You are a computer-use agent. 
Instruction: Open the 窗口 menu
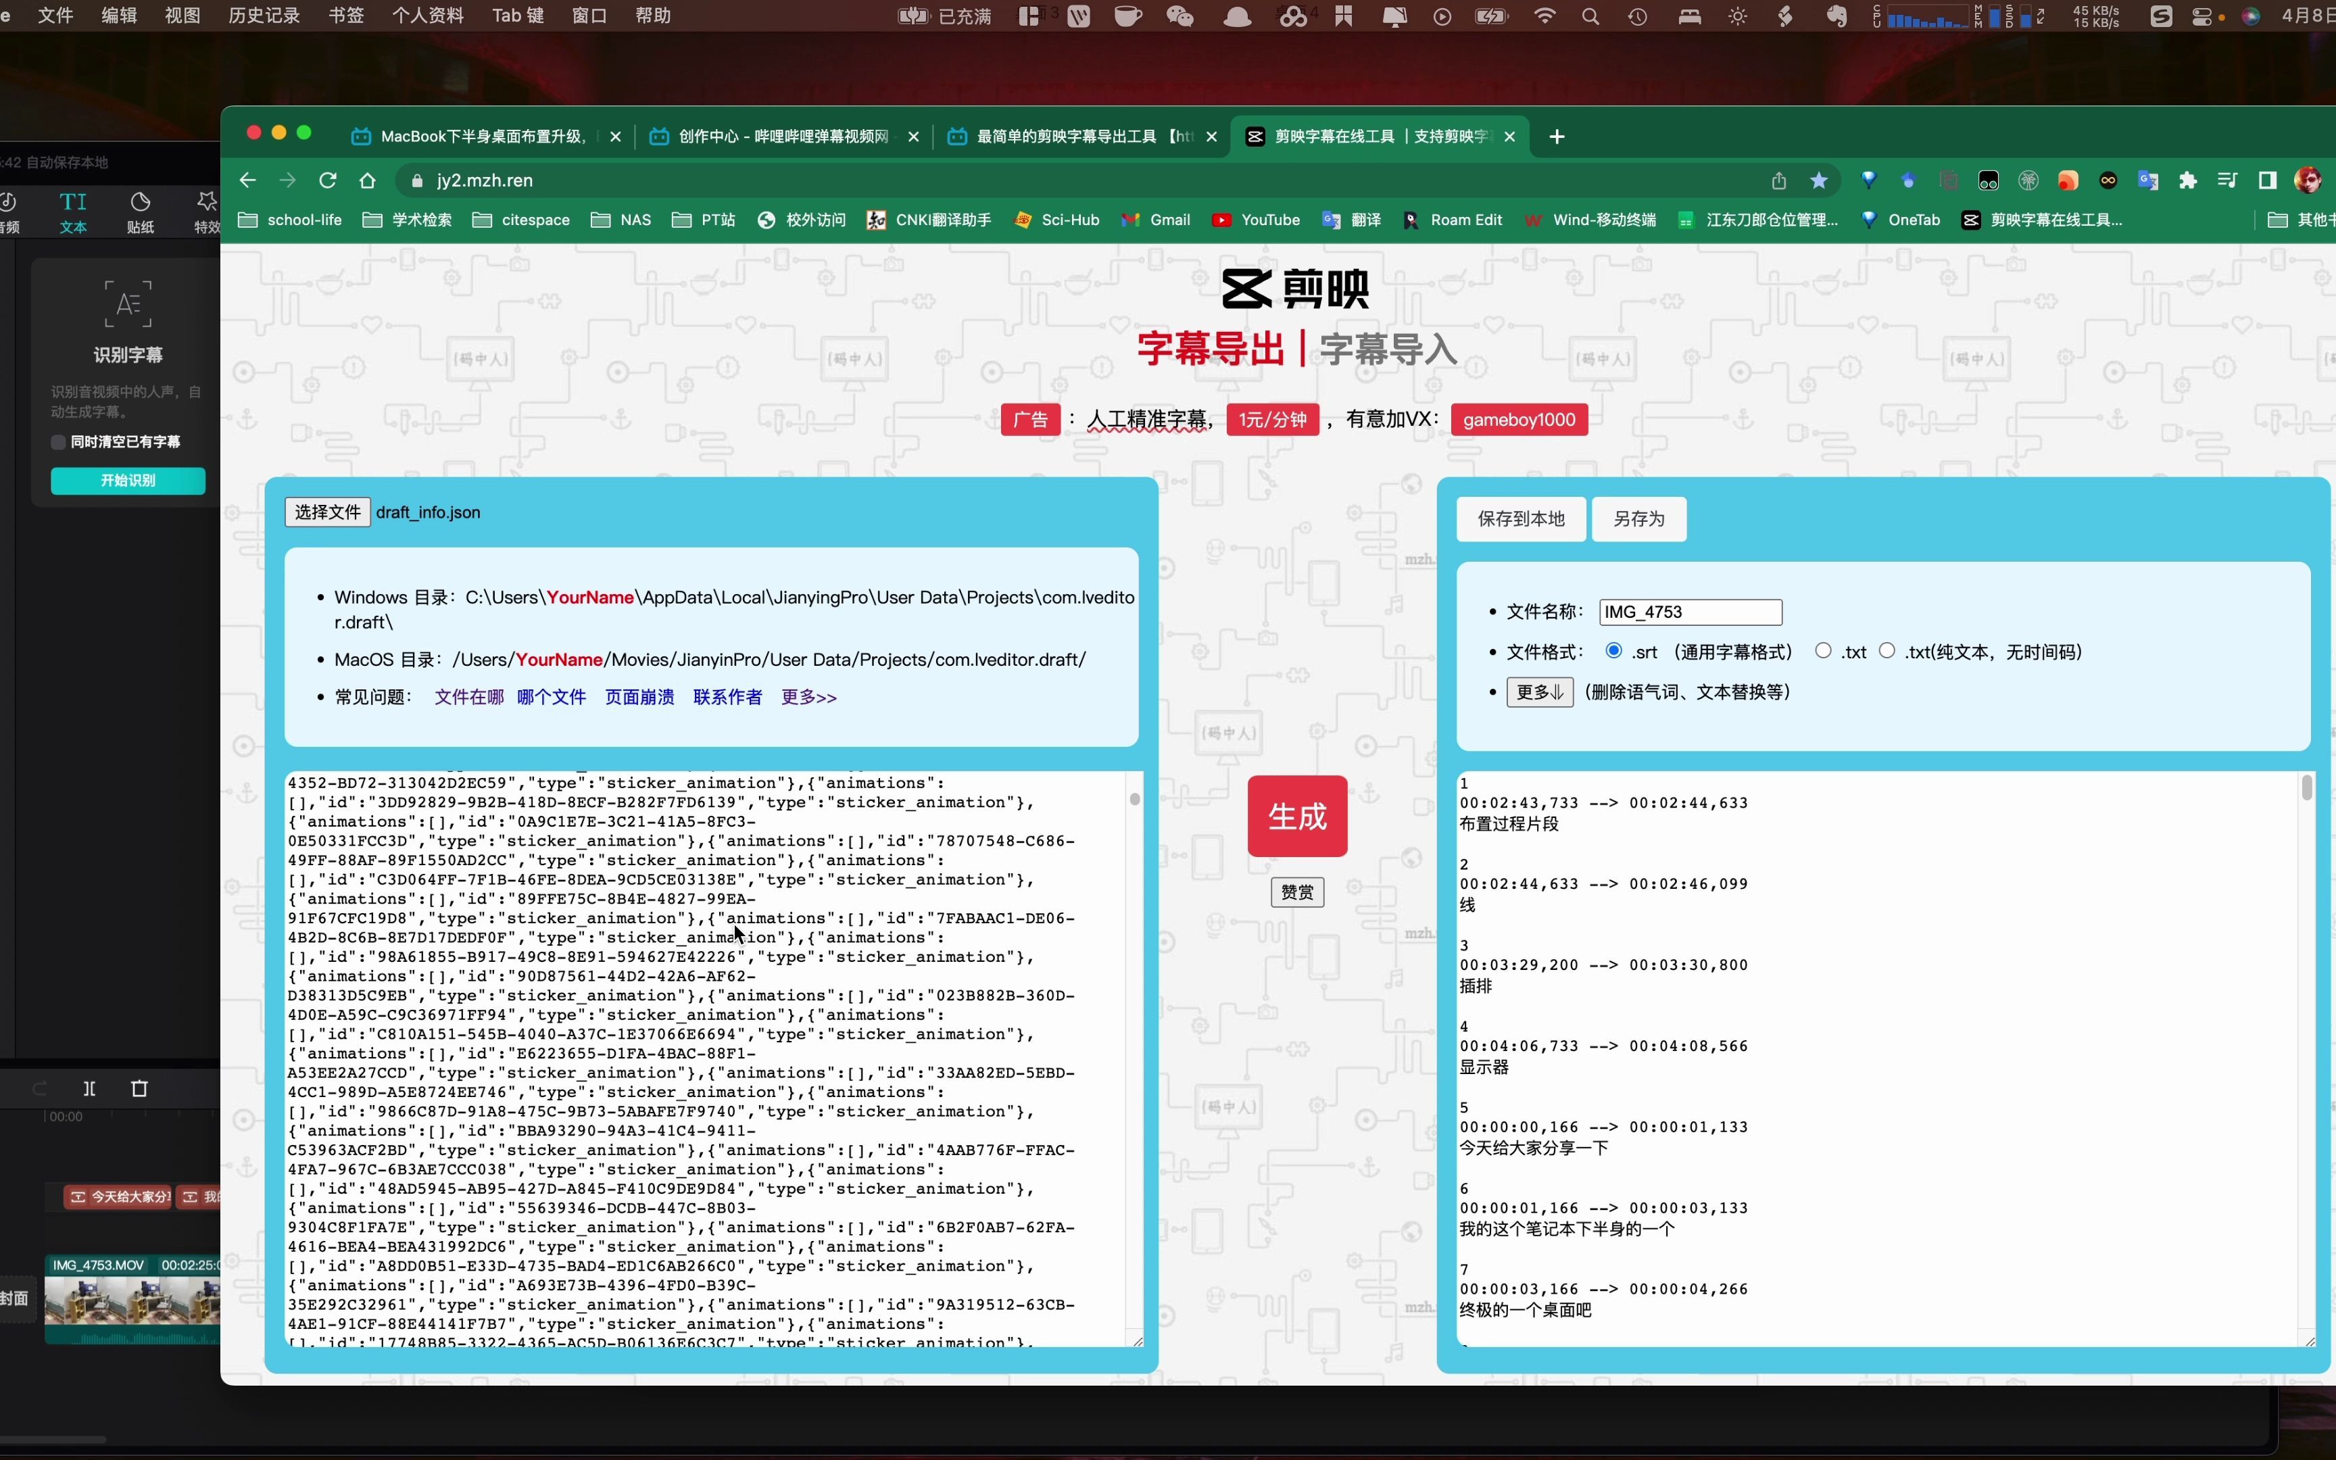point(589,16)
